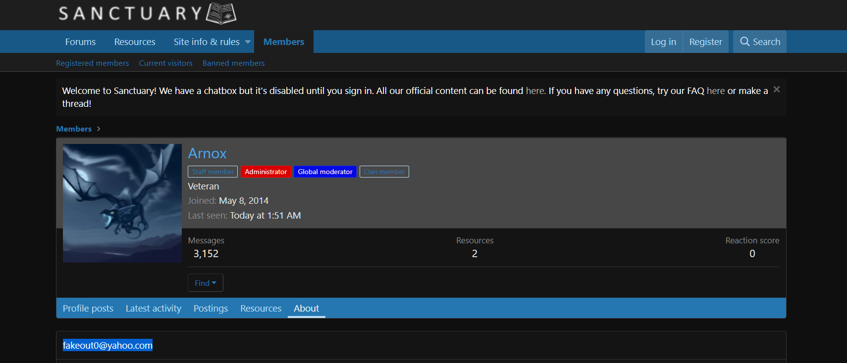The image size is (847, 363).
Task: Click the red Administrator badge
Action: tap(265, 172)
